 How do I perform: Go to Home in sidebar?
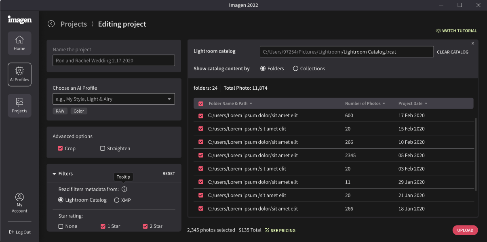pos(19,43)
